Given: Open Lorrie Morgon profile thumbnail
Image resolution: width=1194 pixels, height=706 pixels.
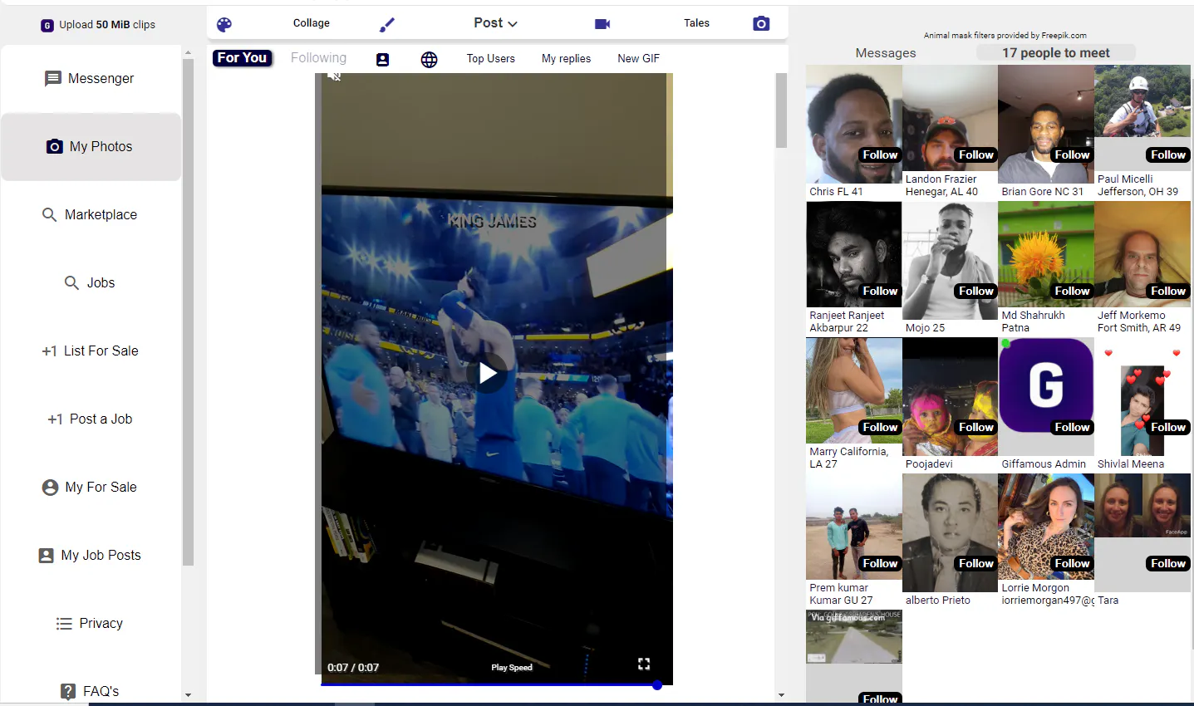Looking at the screenshot, I should pyautogui.click(x=1046, y=527).
